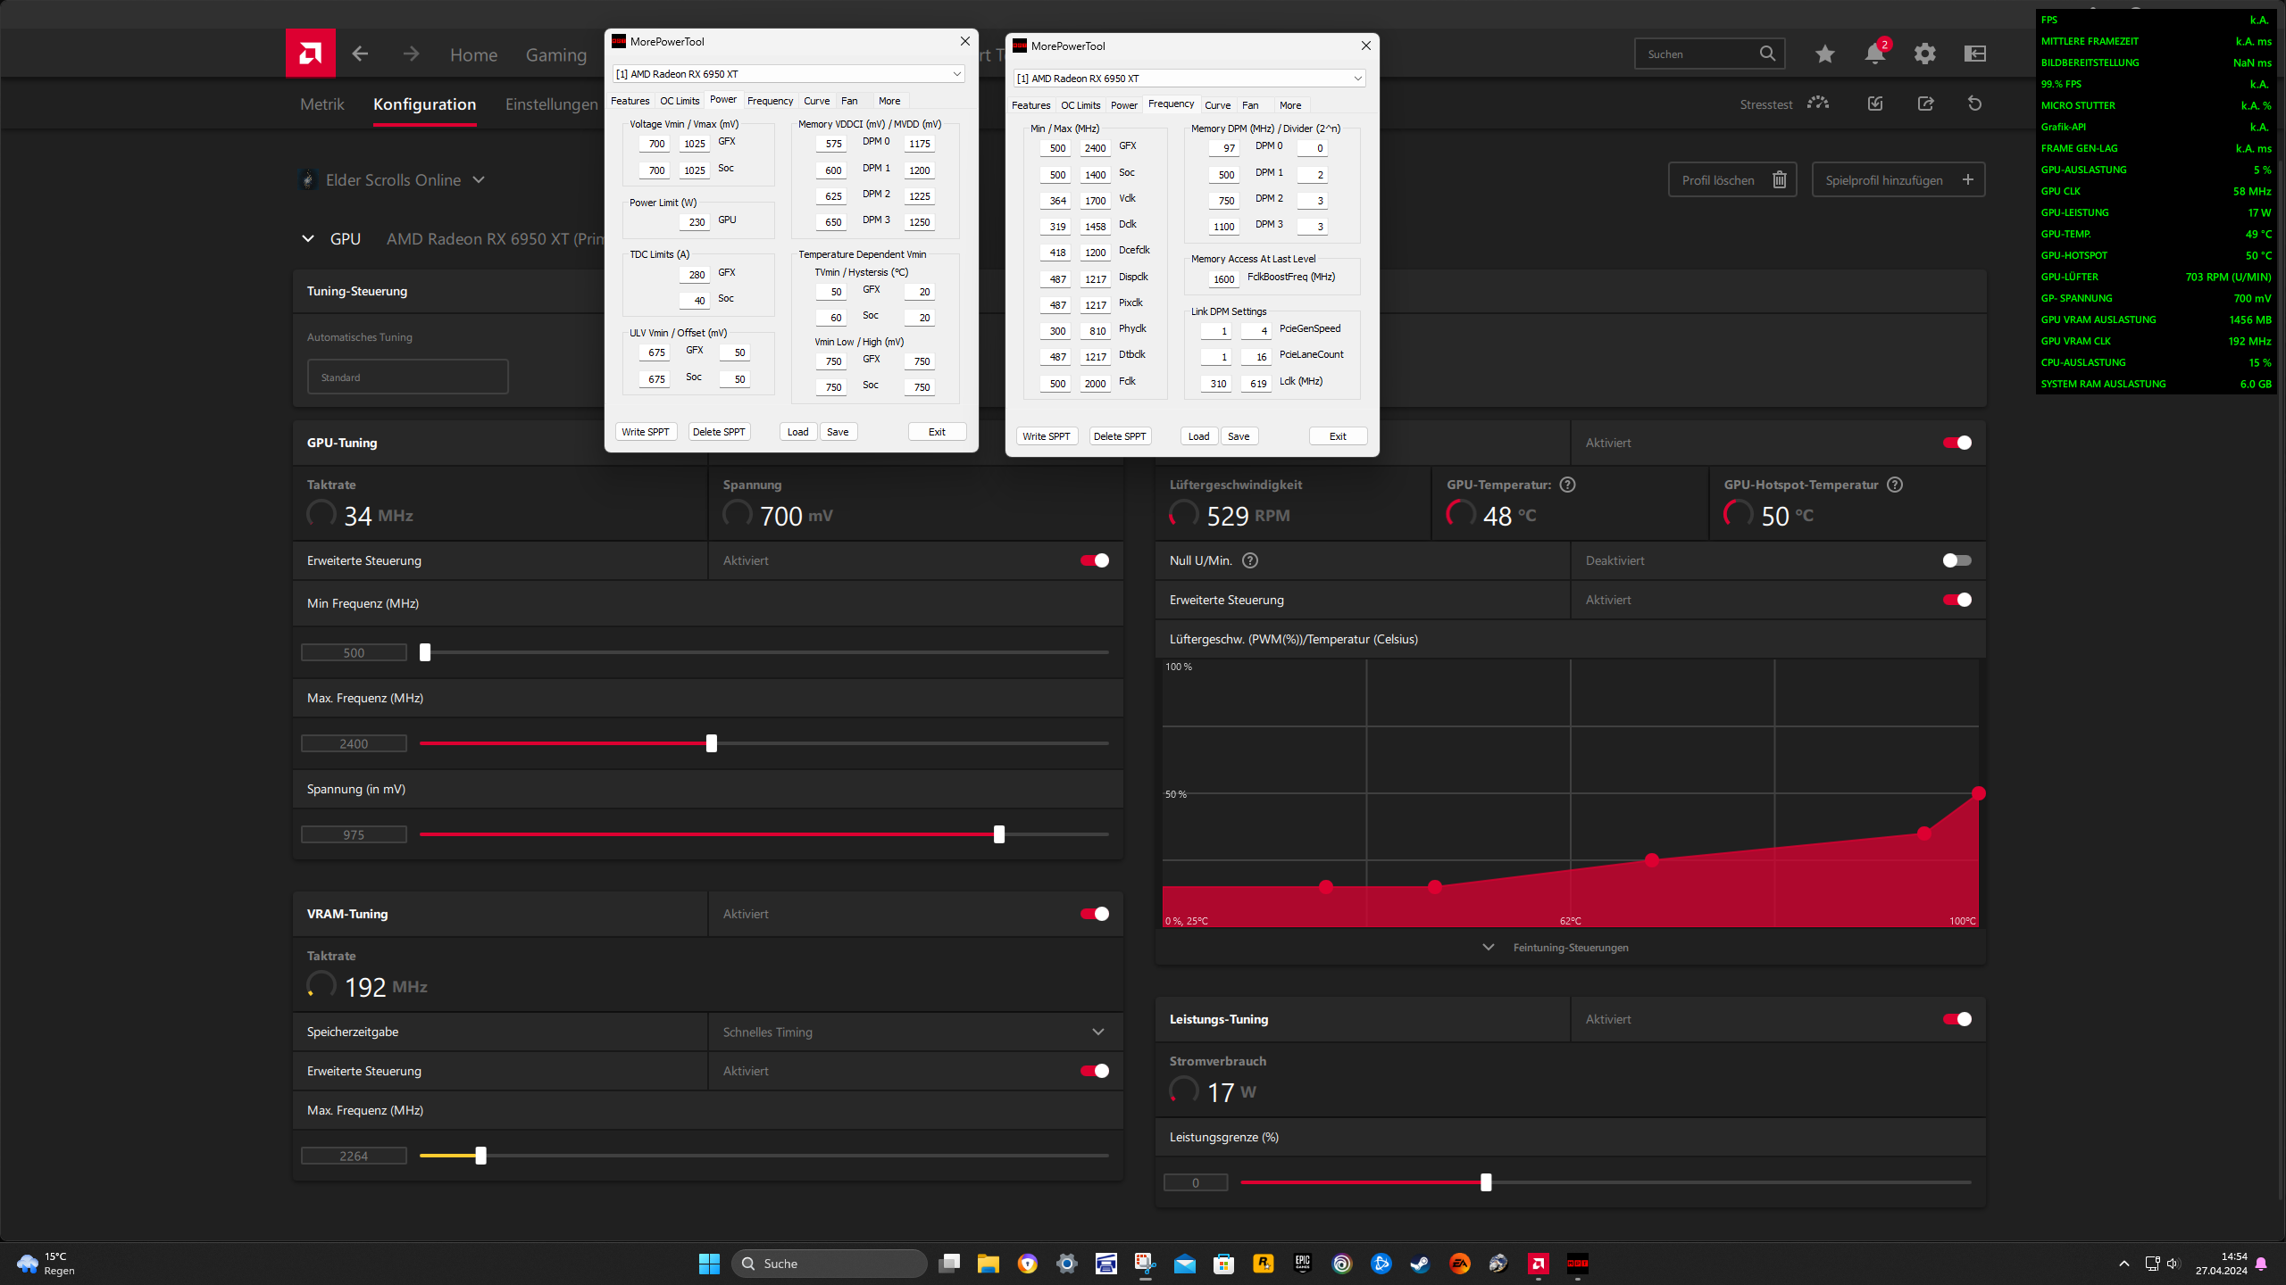Viewport: 2286px width, 1285px height.
Task: Click the Leistungsgrenze slider handle
Action: tap(1486, 1182)
